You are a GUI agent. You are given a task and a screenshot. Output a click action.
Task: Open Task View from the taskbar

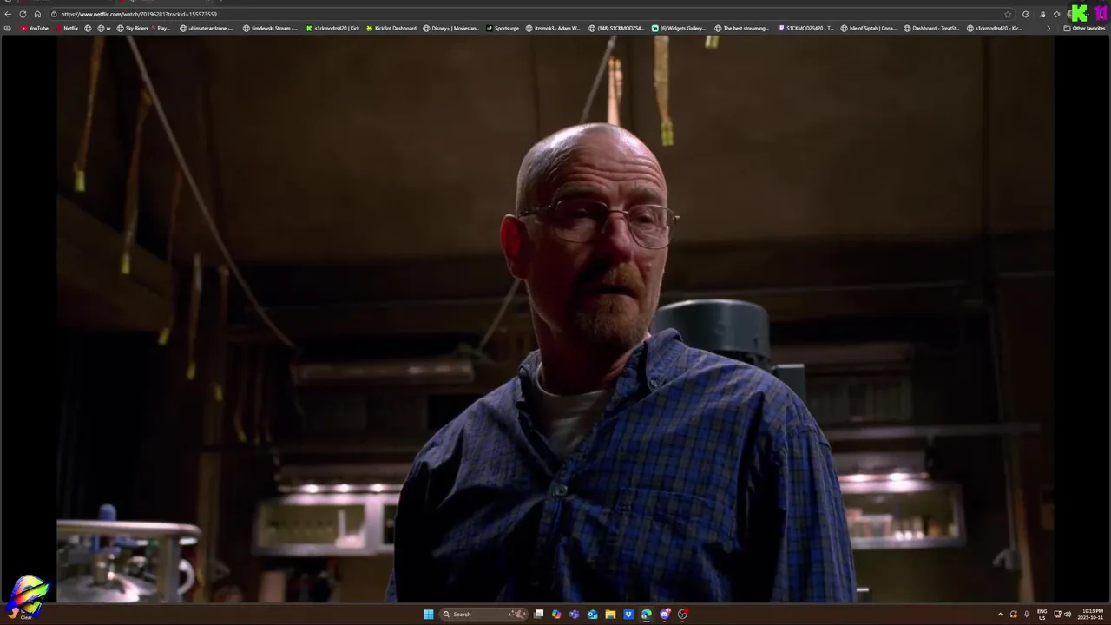538,615
